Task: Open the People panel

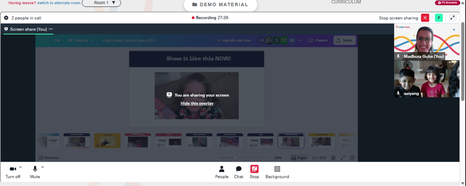Action: click(222, 173)
